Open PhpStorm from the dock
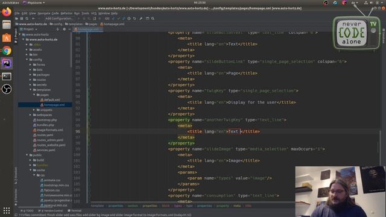This screenshot has height=217, width=386. 7,63
